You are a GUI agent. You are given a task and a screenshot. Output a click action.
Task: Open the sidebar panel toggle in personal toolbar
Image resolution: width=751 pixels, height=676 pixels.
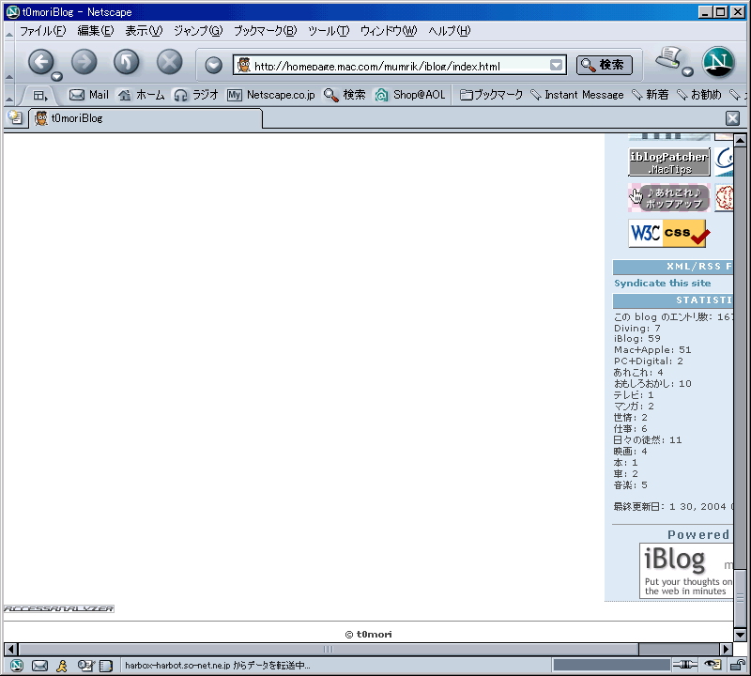[40, 96]
